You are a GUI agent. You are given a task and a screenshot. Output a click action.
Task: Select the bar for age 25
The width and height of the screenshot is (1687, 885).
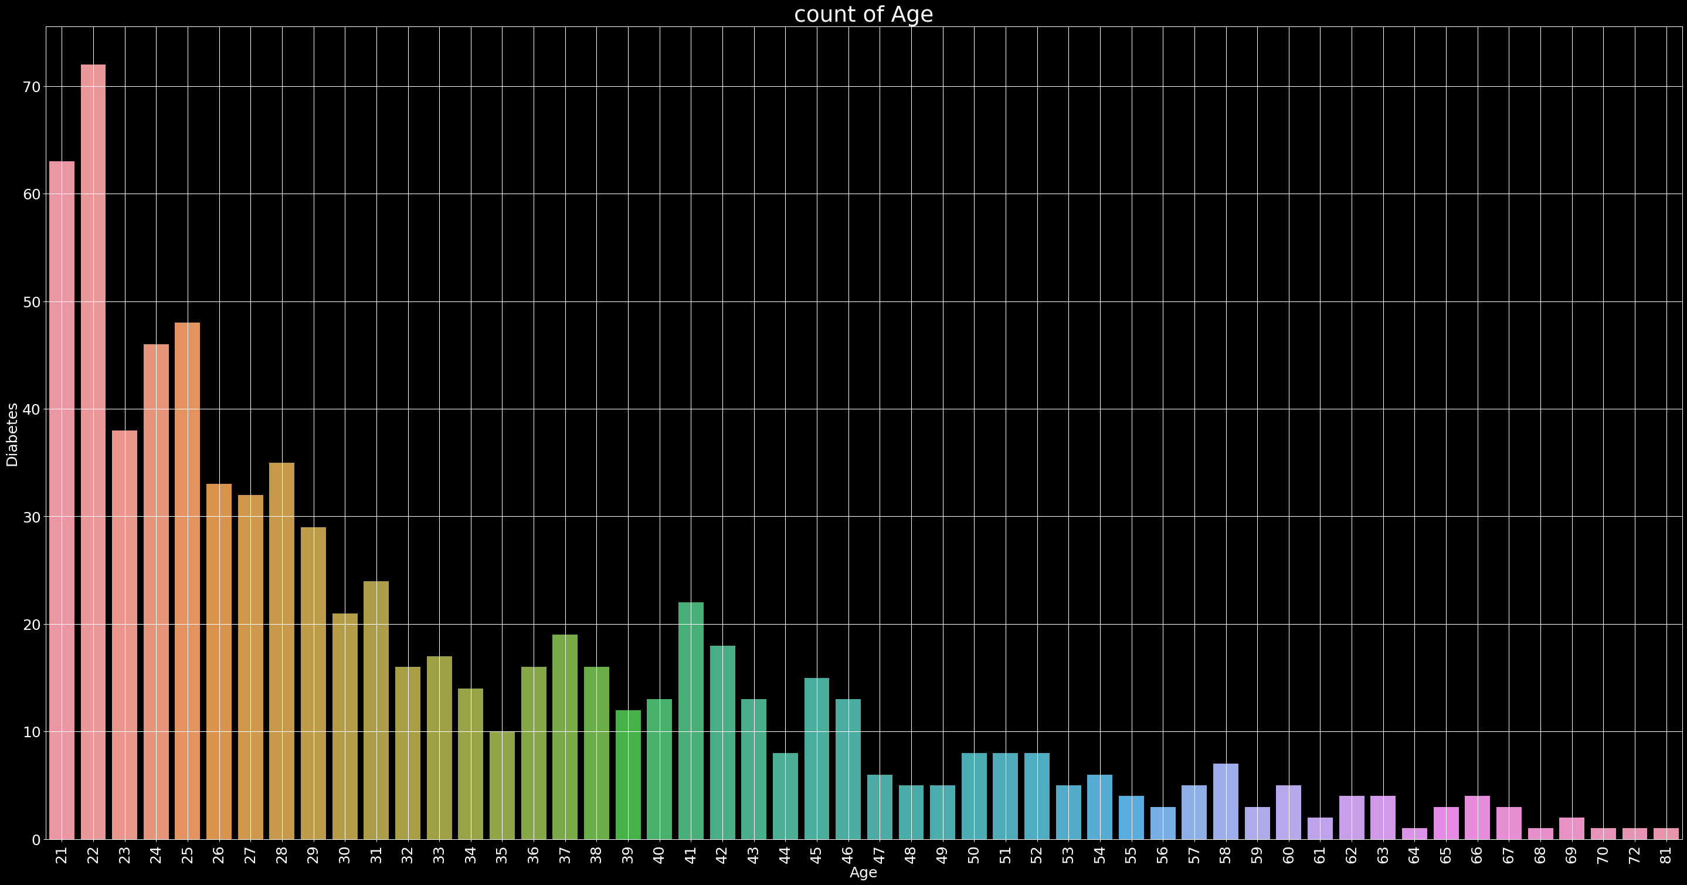click(187, 581)
